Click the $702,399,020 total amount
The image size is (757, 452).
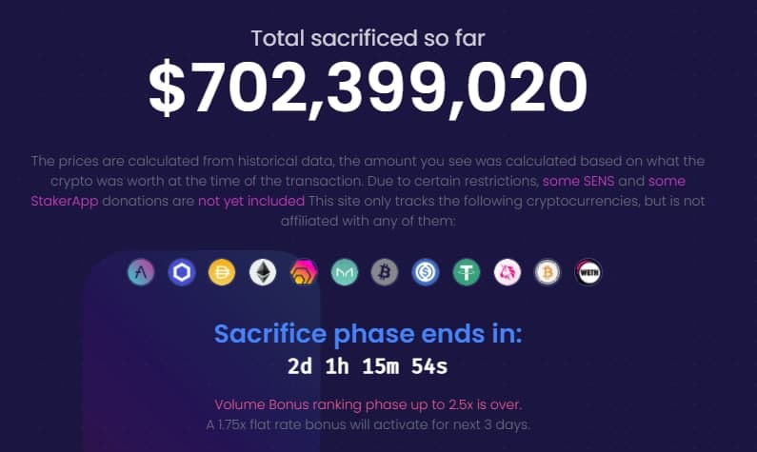(x=368, y=88)
